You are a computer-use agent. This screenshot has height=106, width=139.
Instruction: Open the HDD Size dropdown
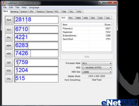pos(97,72)
